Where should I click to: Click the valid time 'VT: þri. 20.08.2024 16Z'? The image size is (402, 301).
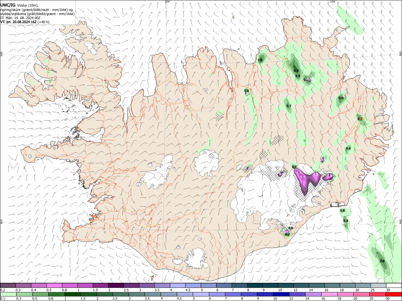click(19, 22)
